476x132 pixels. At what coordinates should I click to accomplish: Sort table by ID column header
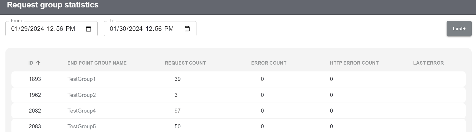point(31,63)
